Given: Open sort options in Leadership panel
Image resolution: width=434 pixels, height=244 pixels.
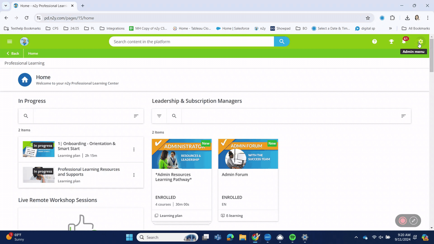Looking at the screenshot, I should [x=403, y=116].
